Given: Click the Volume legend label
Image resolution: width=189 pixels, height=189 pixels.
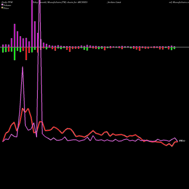Looking at the screenshot, I should pyautogui.click(x=7, y=5).
